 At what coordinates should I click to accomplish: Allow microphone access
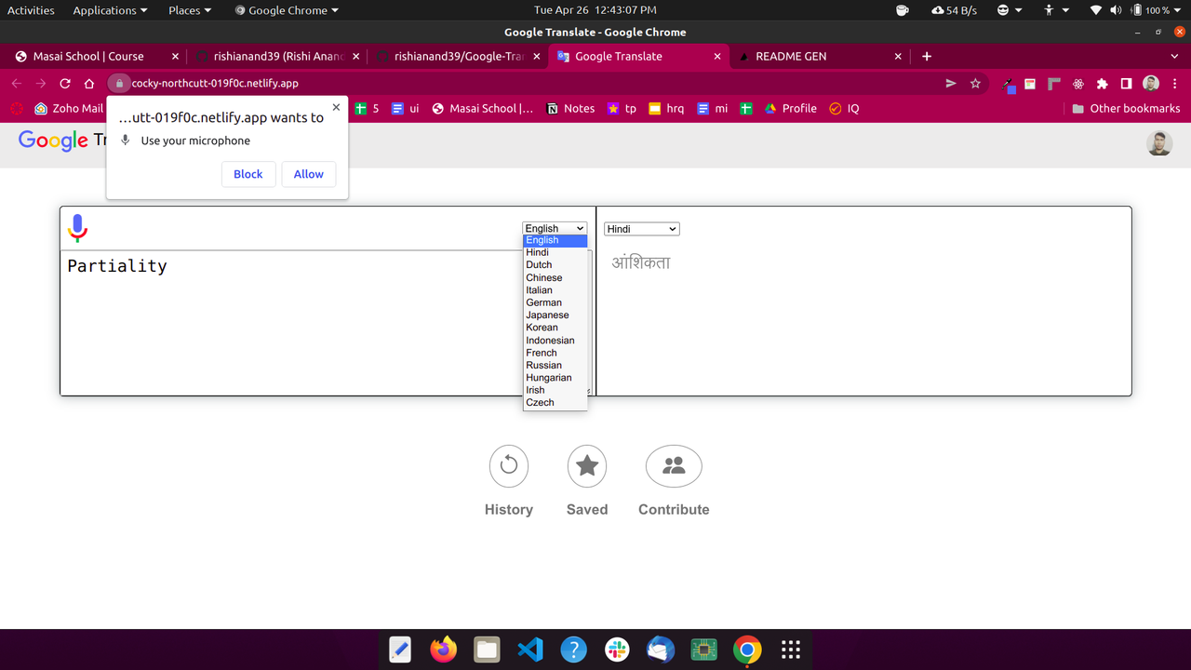point(308,174)
